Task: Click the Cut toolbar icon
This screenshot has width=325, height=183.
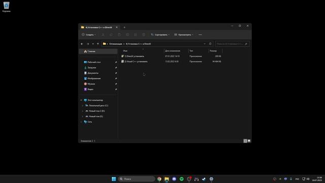Action: pos(103,35)
